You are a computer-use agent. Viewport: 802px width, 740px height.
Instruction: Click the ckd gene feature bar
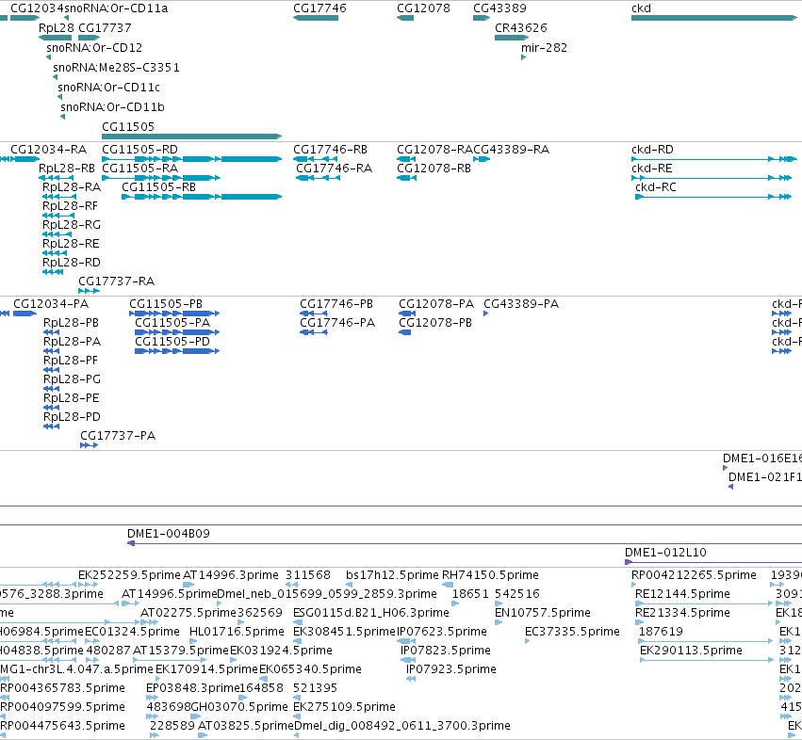[714, 18]
